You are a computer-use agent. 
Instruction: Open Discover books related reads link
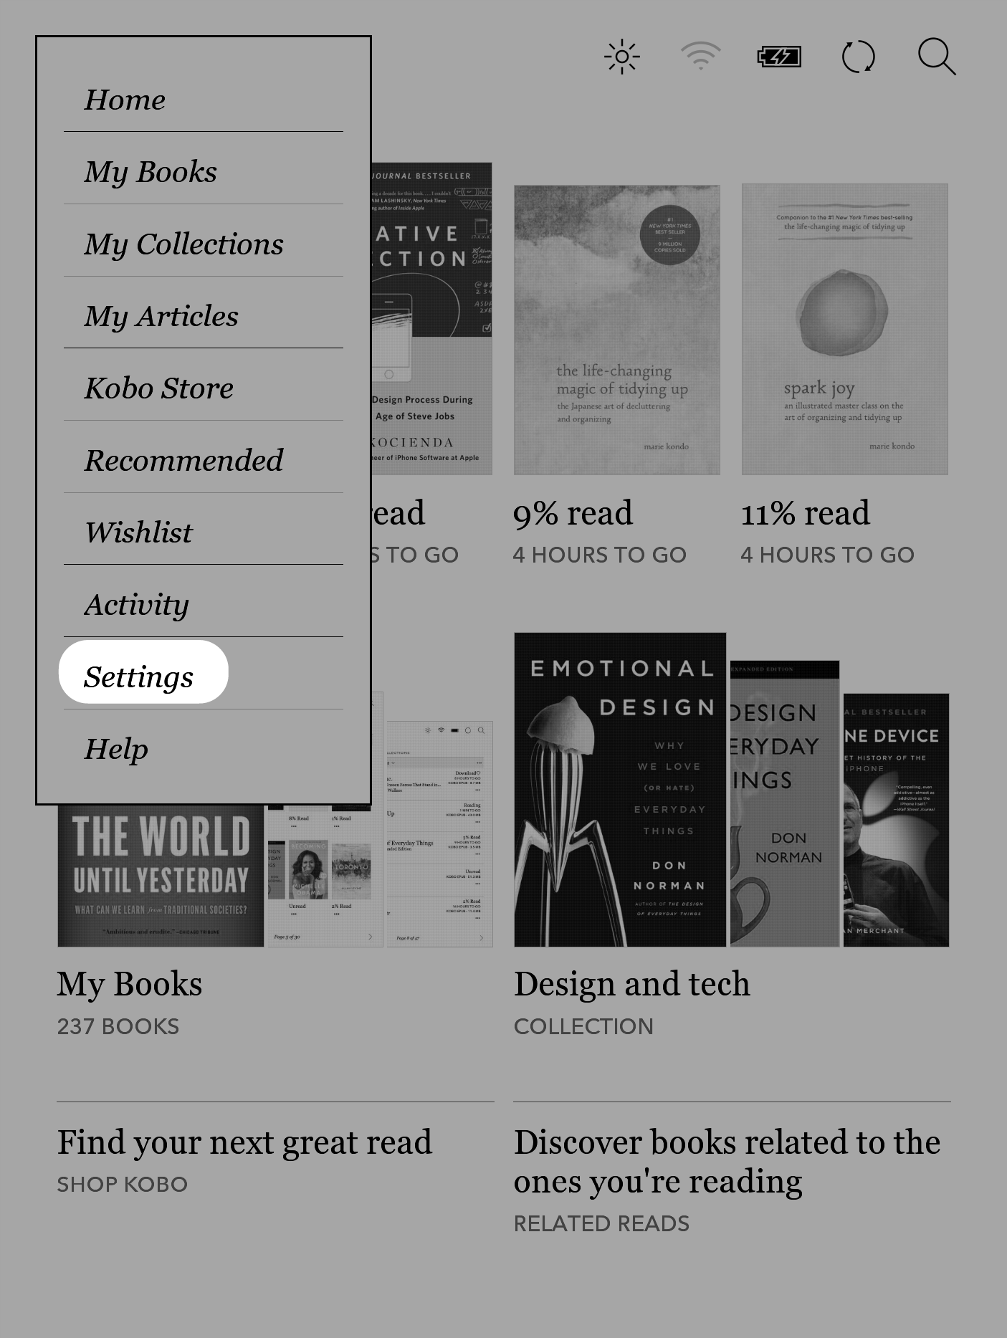click(x=727, y=1162)
